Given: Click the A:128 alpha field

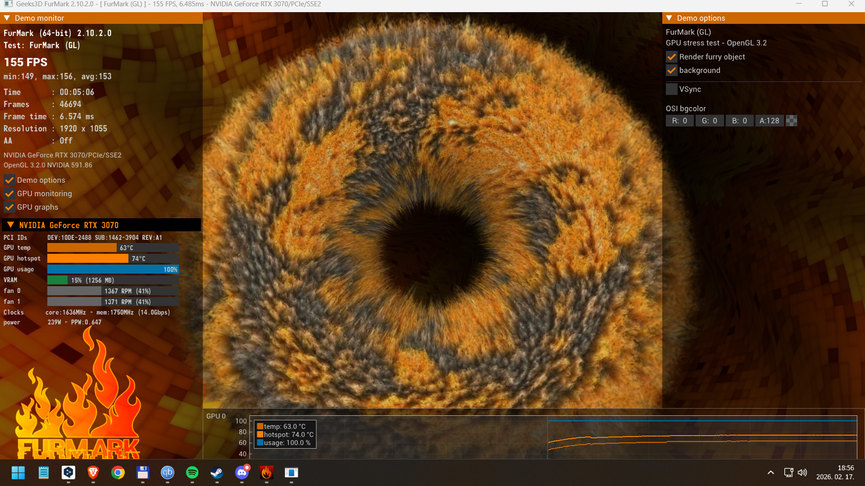Looking at the screenshot, I should click(769, 121).
